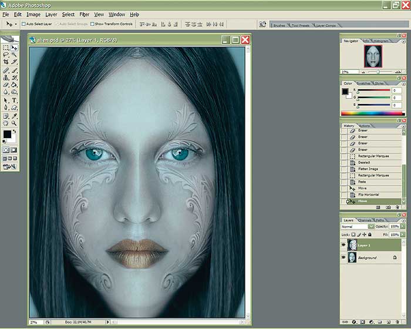Enable Show Transform Controls checkbox
The height and width of the screenshot is (329, 411).
pos(92,24)
